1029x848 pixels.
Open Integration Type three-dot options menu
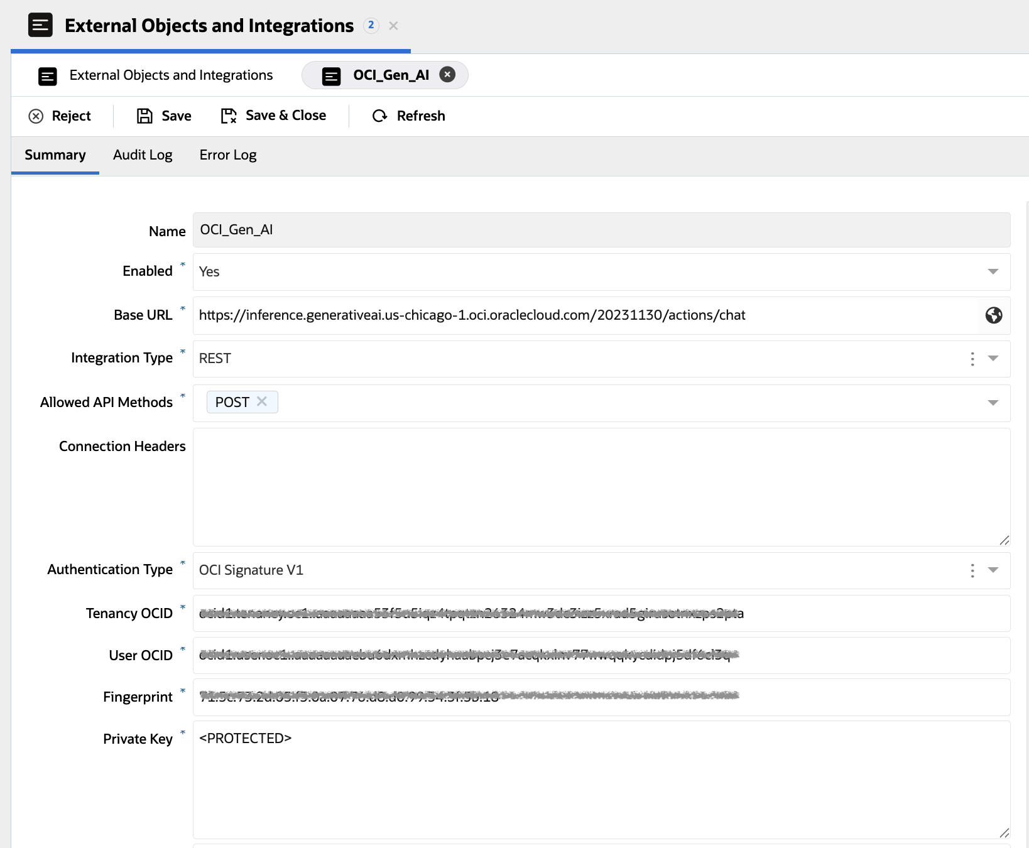coord(972,359)
